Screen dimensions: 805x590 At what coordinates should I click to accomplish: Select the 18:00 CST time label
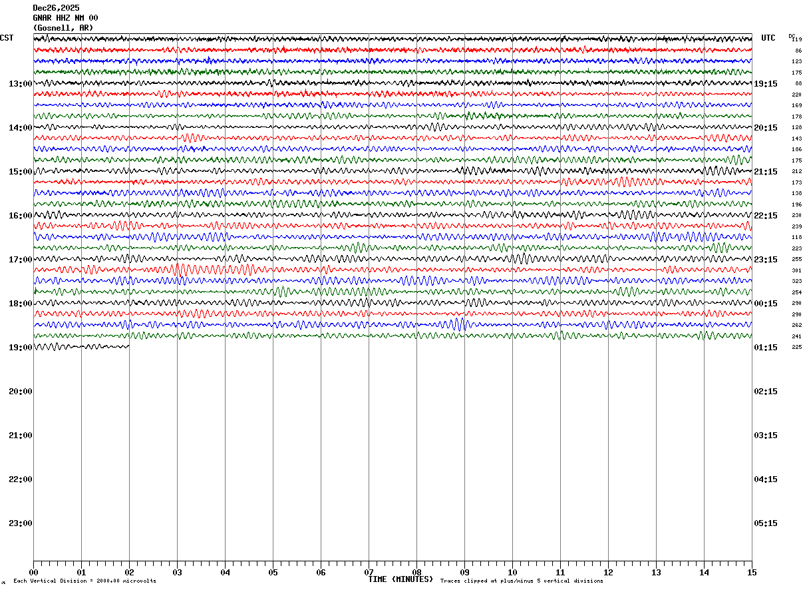click(x=21, y=304)
